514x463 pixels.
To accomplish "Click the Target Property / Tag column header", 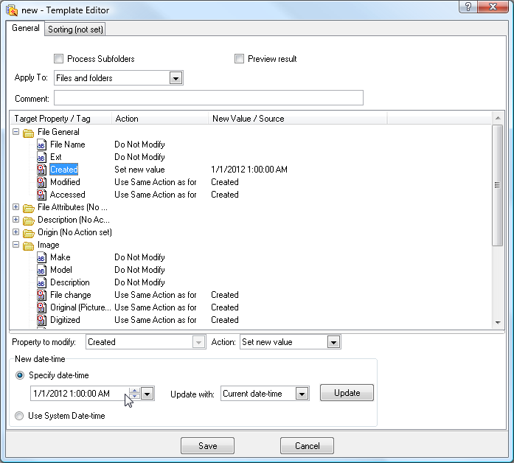I will pyautogui.click(x=61, y=119).
